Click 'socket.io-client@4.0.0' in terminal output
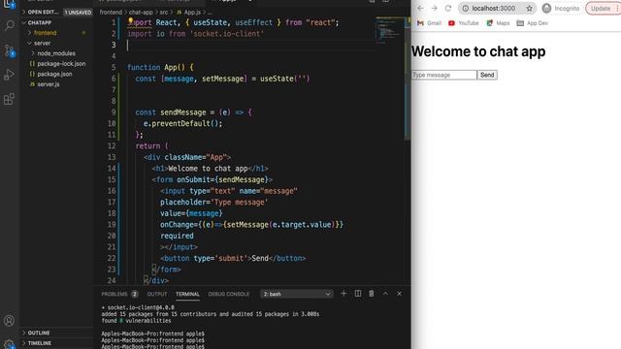 click(141, 307)
